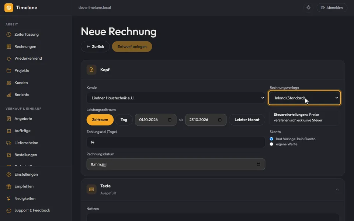Open the Lieferscheine truck icon
The width and height of the screenshot is (354, 221).
click(9, 143)
